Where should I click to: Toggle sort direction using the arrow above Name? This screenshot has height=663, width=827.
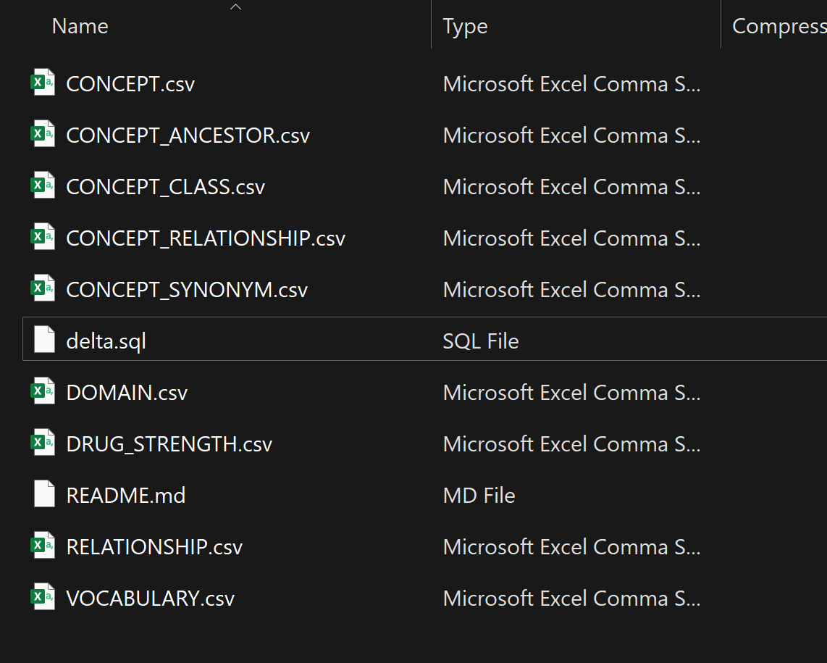236,7
